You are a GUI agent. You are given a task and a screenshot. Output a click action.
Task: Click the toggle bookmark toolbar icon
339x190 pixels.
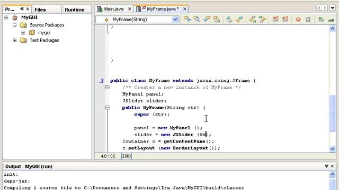tap(229, 20)
